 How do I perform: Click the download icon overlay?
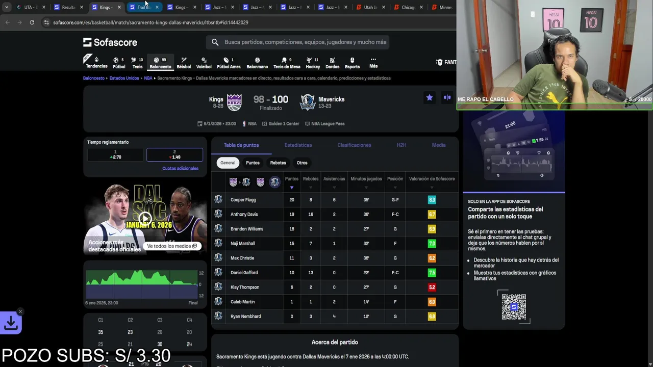[11, 323]
